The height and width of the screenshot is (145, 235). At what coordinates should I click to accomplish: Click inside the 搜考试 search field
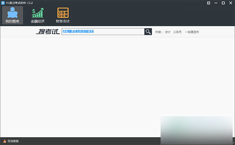pyautogui.click(x=103, y=32)
